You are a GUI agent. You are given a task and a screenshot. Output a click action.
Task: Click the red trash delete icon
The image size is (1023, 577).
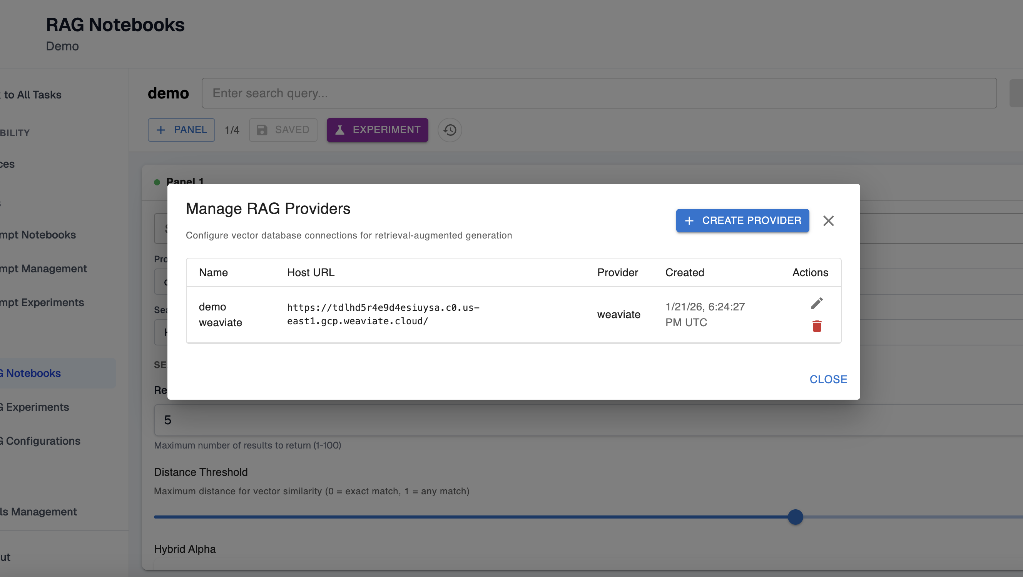click(x=816, y=326)
